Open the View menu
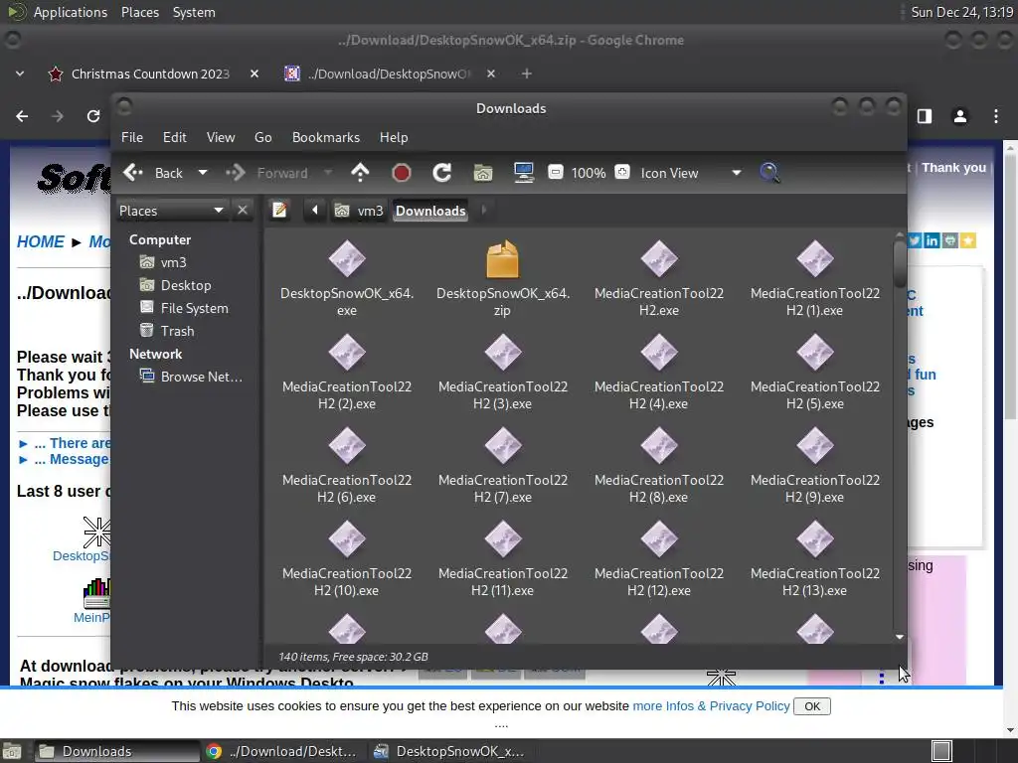Viewport: 1018px width, 763px height. pyautogui.click(x=221, y=137)
